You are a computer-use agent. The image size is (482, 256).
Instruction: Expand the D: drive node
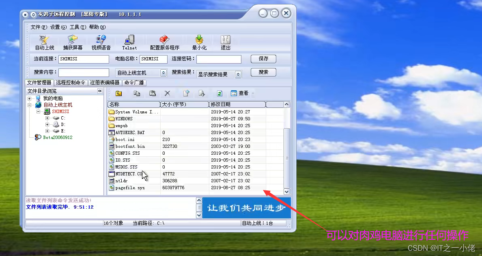coord(47,125)
